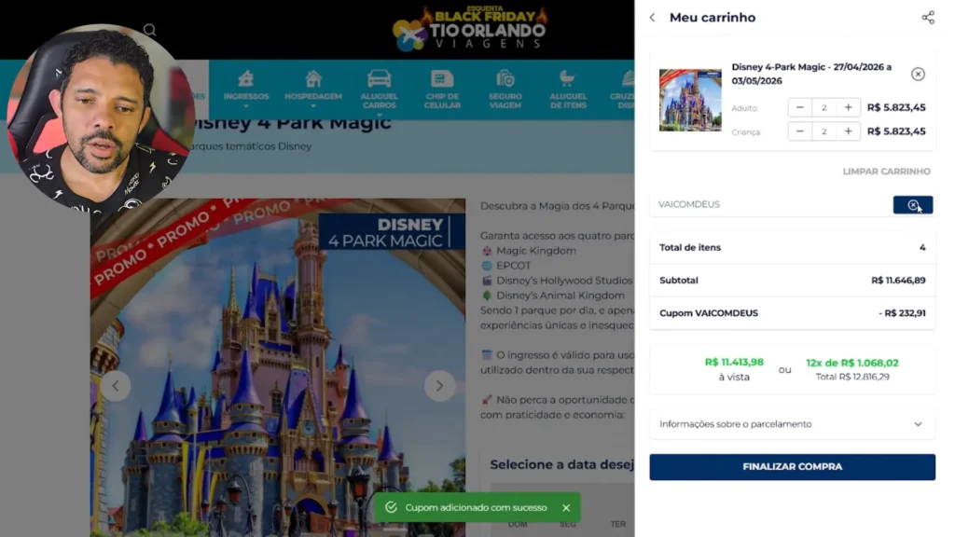This screenshot has height=537, width=955.
Task: Open Hospedagem menu
Action: coord(313,89)
